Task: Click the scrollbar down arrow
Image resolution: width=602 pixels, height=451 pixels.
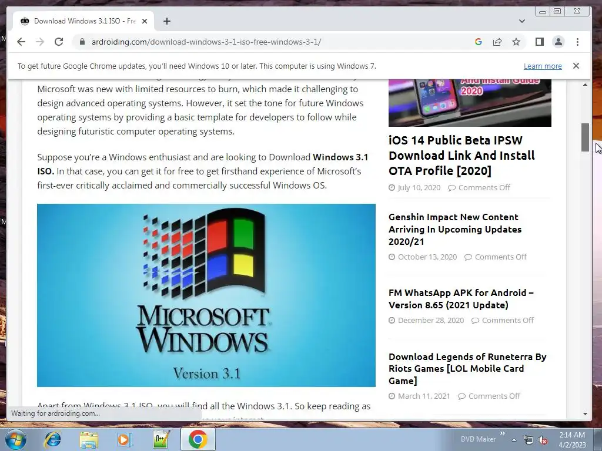Action: click(585, 414)
